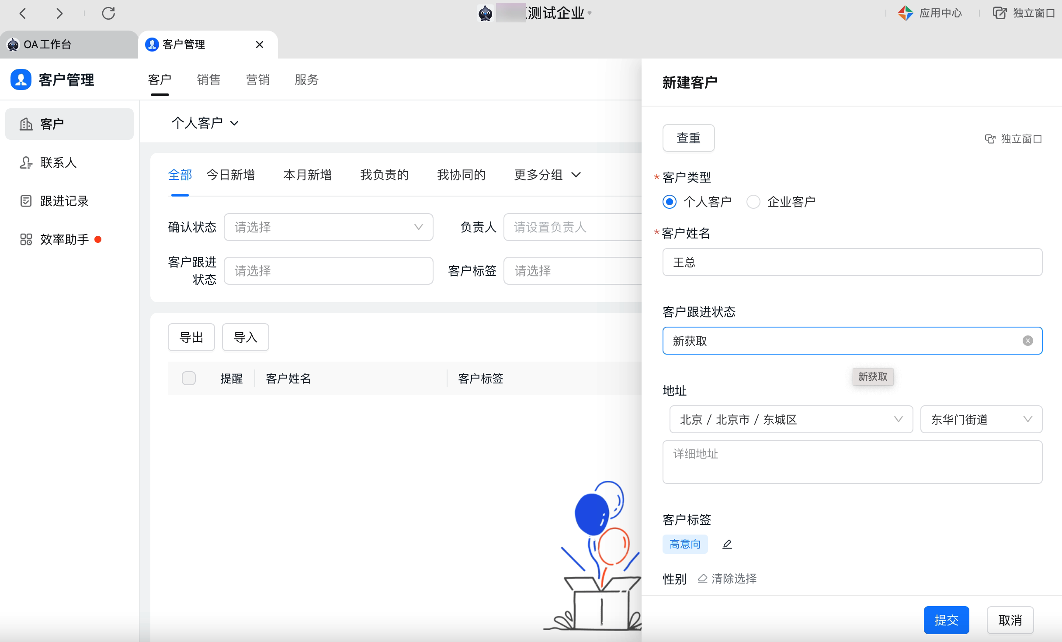Select the 个人客户 radio button
This screenshot has width=1062, height=642.
[670, 202]
